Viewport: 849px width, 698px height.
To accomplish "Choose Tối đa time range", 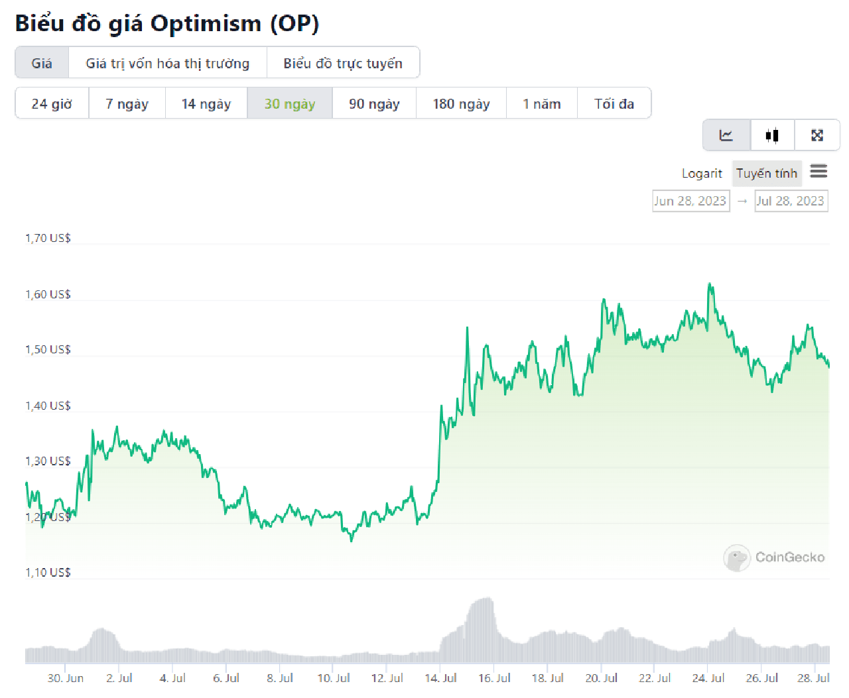I will click(614, 103).
